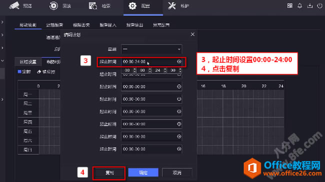Open the 星期 weekday dropdown

(x=151, y=49)
